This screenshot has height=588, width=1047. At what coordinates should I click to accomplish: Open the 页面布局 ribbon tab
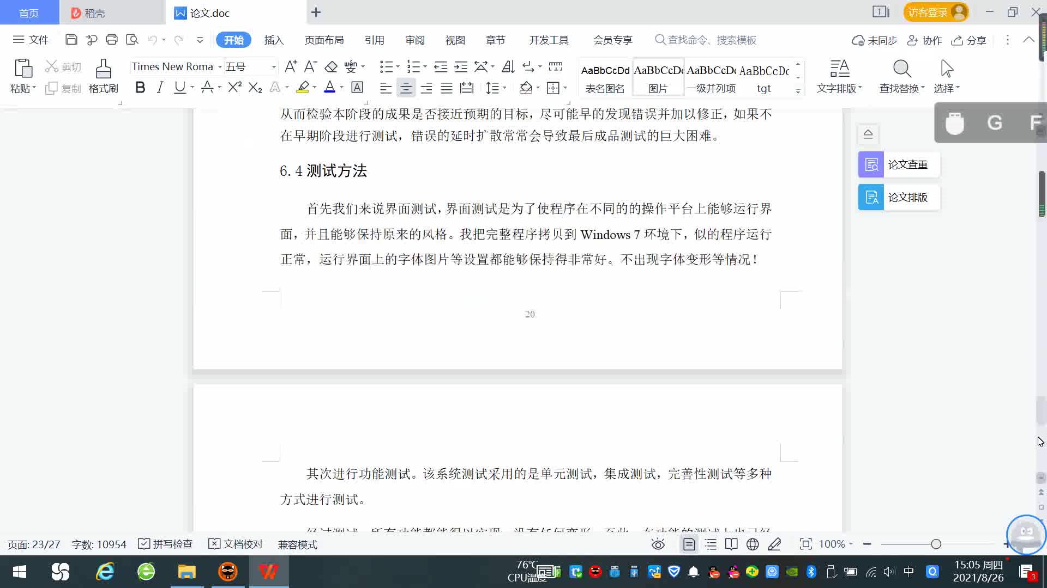tap(324, 40)
